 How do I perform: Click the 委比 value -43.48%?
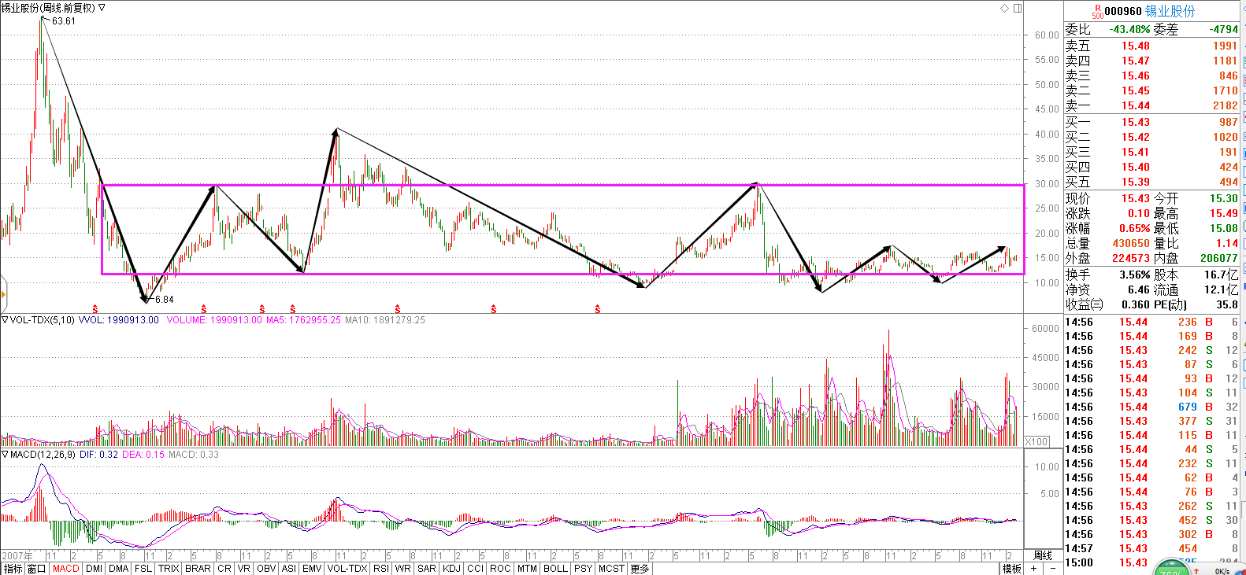tap(1129, 29)
